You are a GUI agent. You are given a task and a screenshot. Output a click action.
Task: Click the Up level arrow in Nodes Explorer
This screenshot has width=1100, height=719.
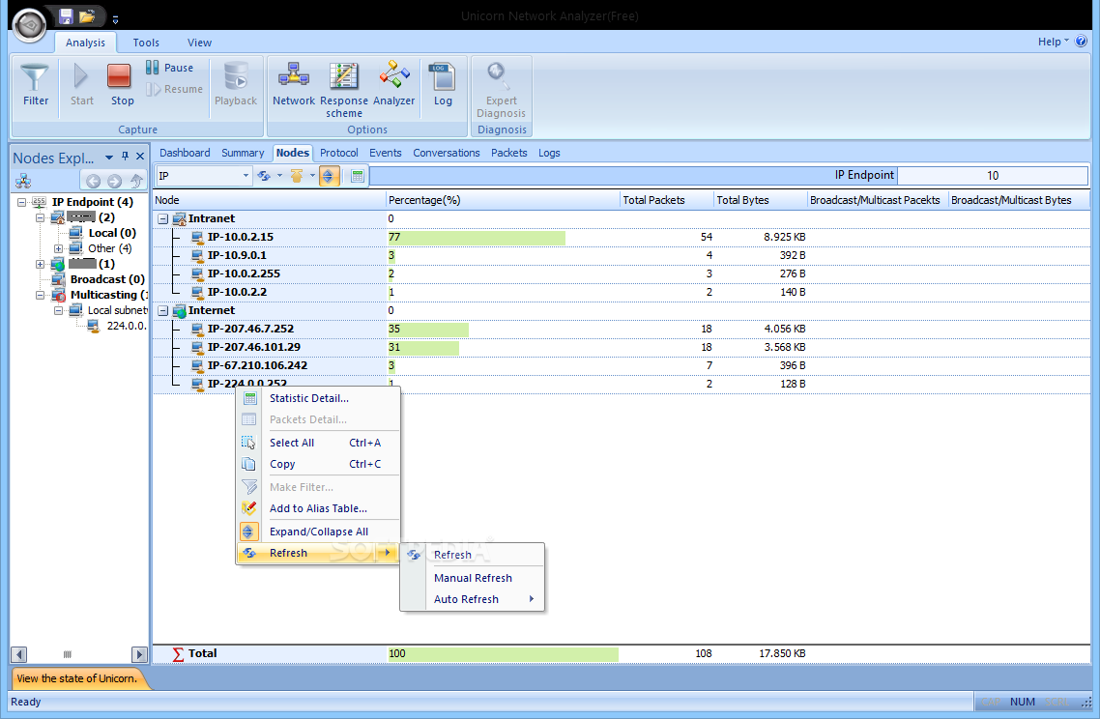136,181
